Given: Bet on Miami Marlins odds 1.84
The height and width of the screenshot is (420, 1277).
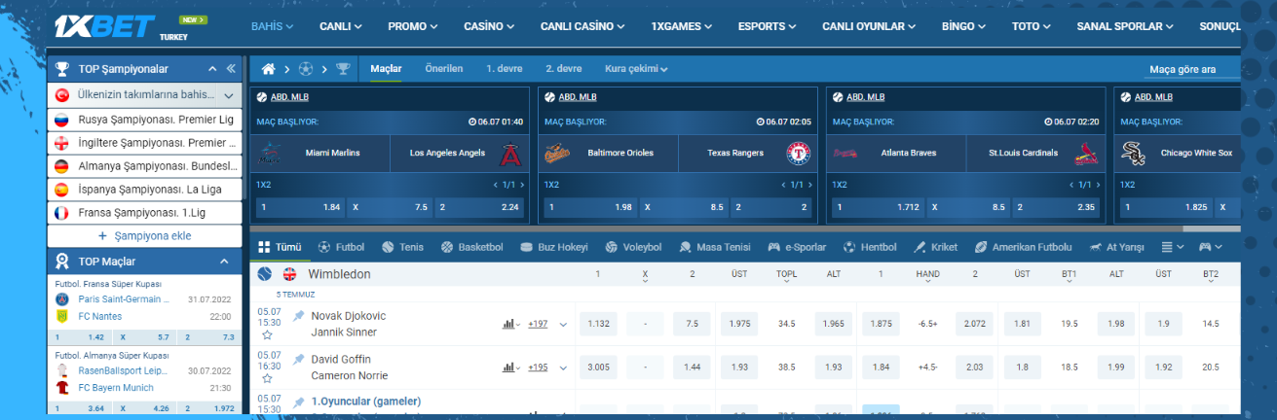Looking at the screenshot, I should (300, 207).
